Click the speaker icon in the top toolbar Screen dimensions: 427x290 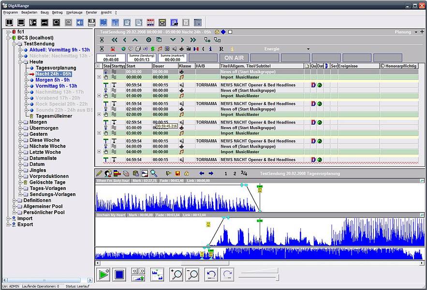(80, 23)
